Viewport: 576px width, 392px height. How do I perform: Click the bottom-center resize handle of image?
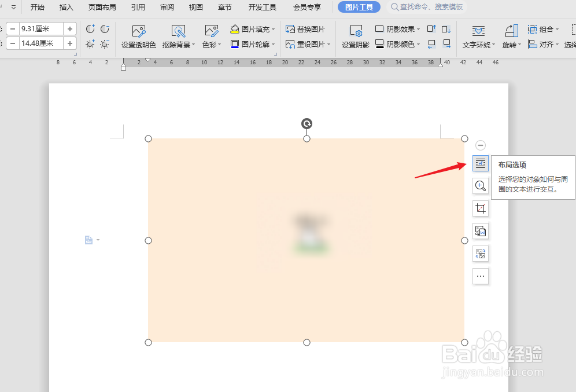coord(307,342)
